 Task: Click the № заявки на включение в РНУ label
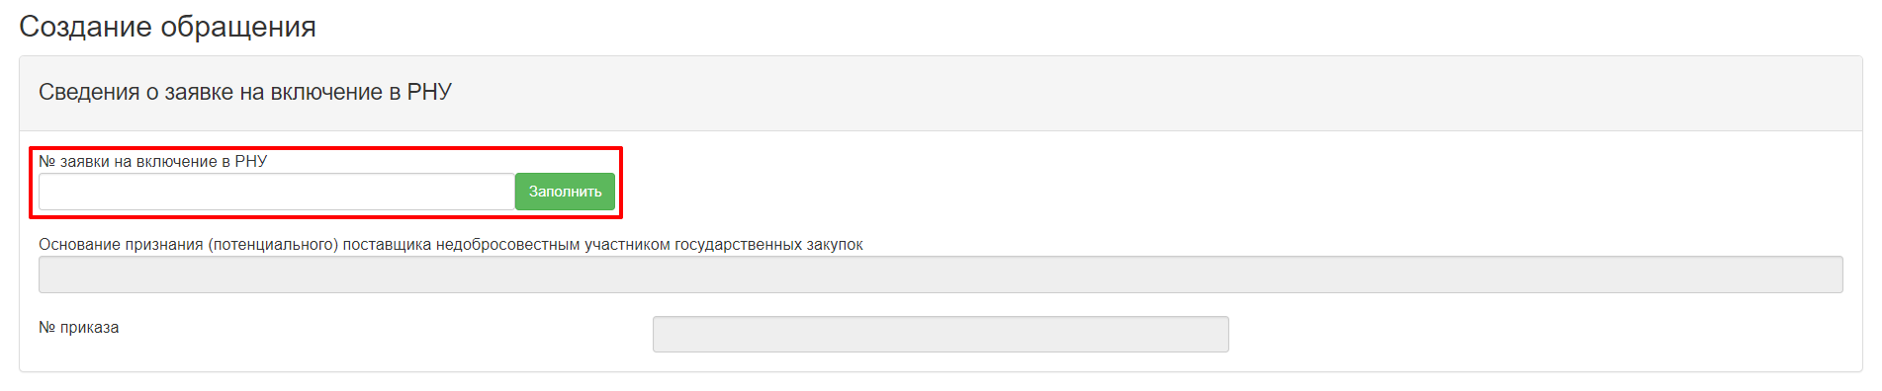153,161
